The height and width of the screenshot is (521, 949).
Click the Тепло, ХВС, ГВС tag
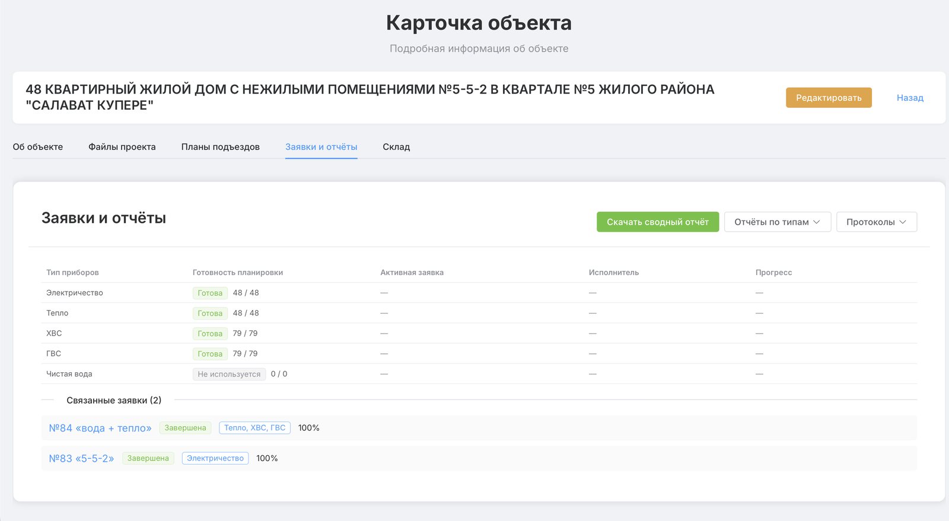tap(255, 428)
